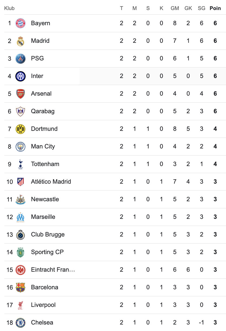Click the Arsenal club crest
This screenshot has height=331, width=226.
coord(20,94)
